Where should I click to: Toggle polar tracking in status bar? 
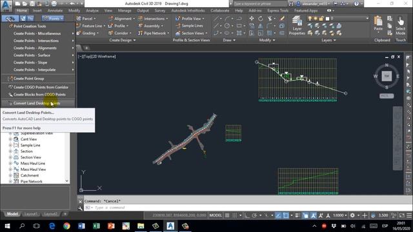coord(254,215)
